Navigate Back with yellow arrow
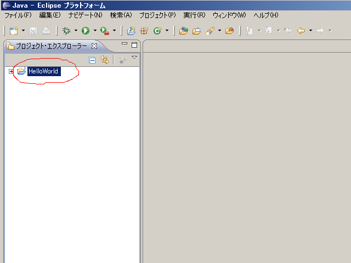The width and height of the screenshot is (351, 263). click(301, 31)
